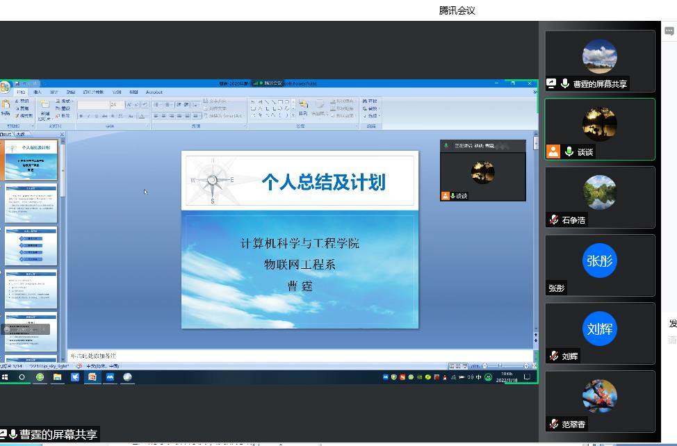The width and height of the screenshot is (677, 446).
Task: Click the chat bubble icon at top right
Action: [x=669, y=31]
